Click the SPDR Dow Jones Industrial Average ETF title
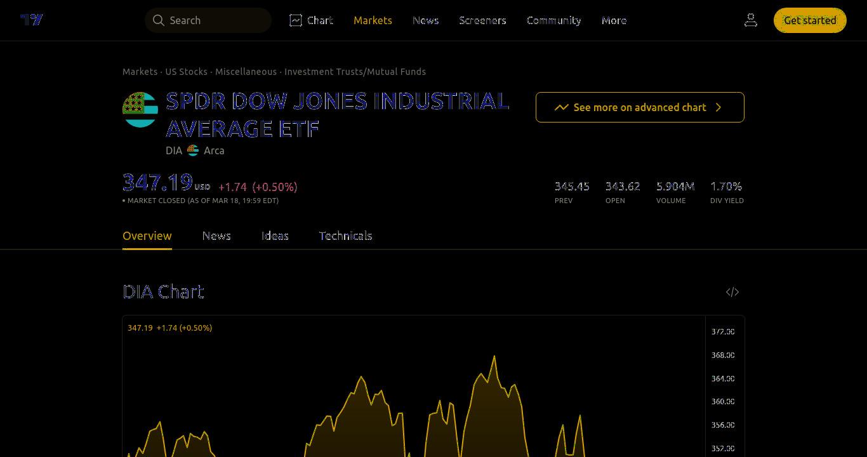 tap(338, 115)
